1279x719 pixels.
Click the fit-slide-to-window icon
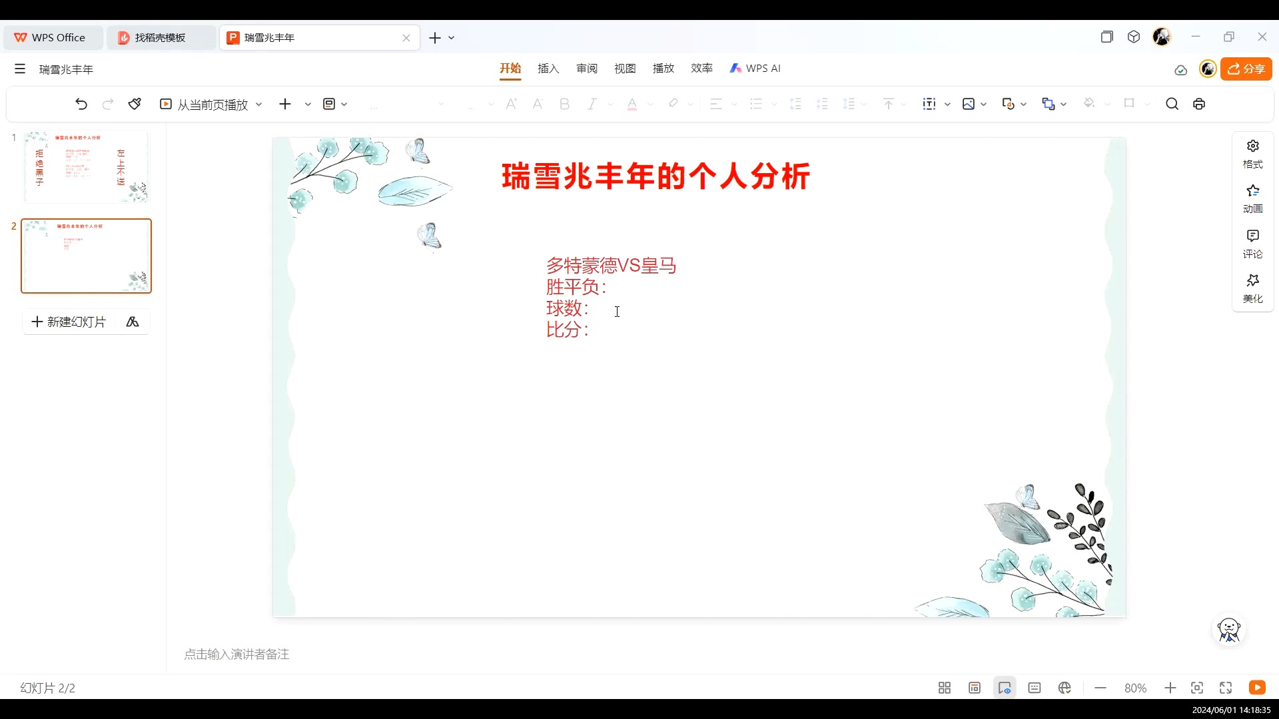[x=1197, y=688]
